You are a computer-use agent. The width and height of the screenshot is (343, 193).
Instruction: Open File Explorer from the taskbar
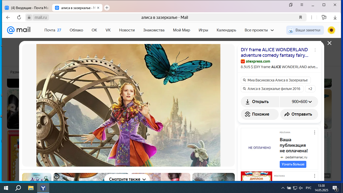[31, 188]
